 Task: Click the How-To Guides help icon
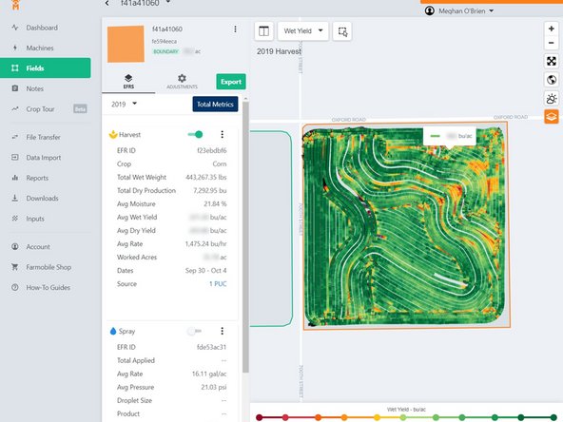click(15, 287)
